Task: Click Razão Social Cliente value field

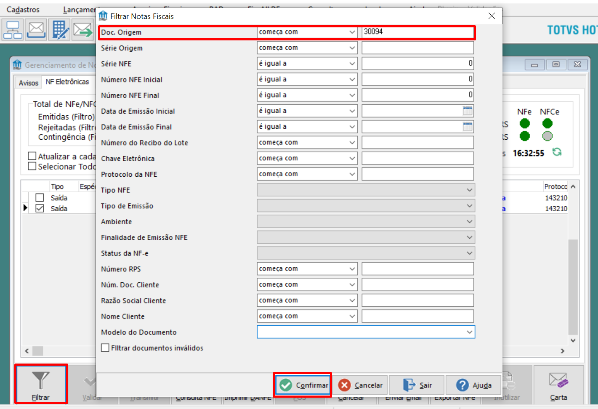Action: [x=418, y=300]
